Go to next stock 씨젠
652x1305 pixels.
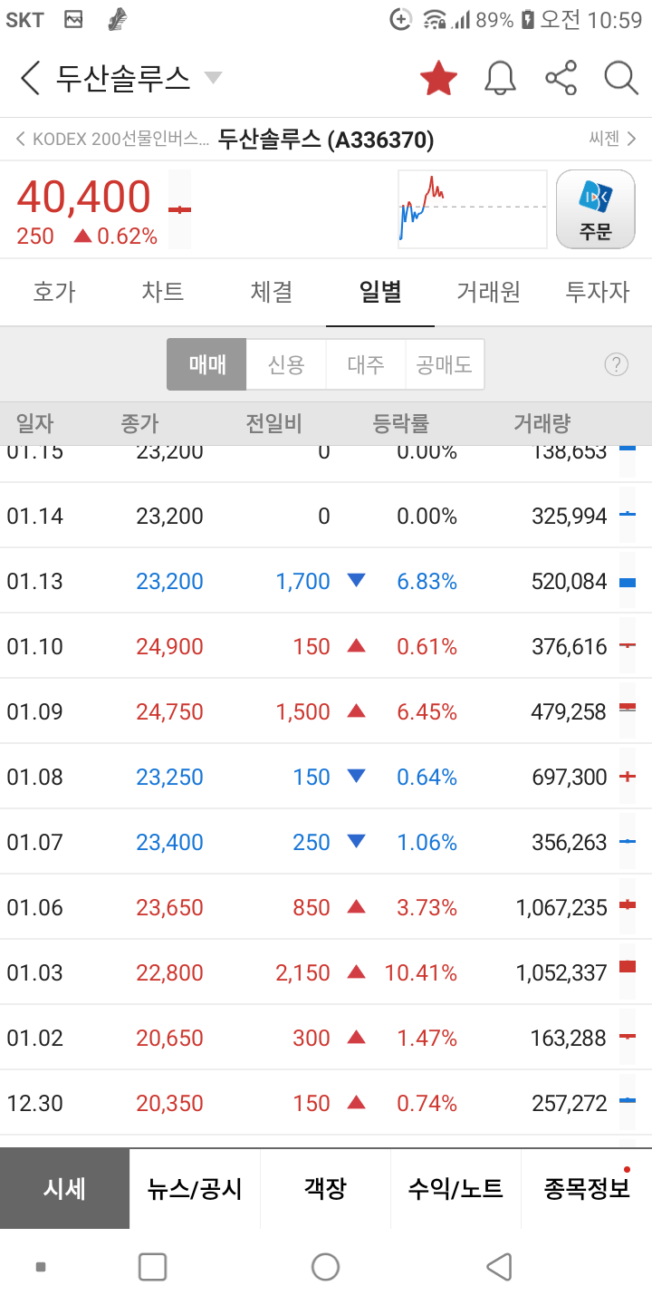click(x=612, y=139)
